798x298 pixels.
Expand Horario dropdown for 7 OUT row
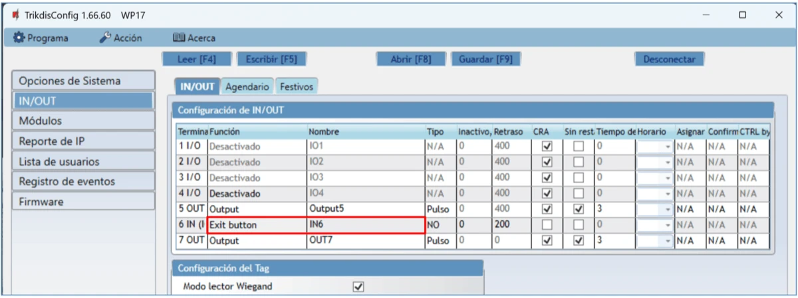click(x=668, y=242)
